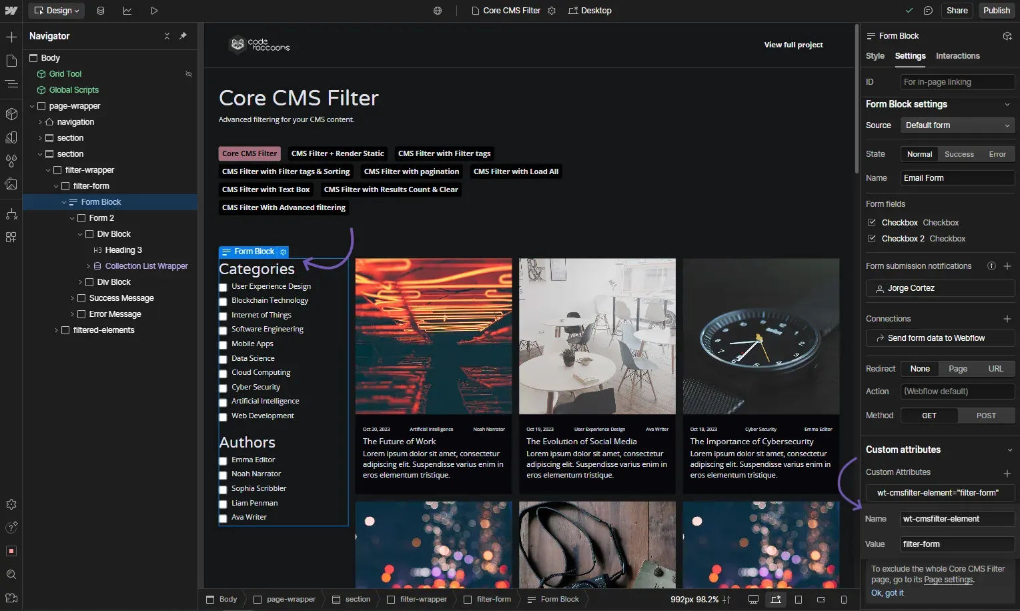1020x611 pixels.
Task: Select the tablet breakpoint icon
Action: click(x=799, y=600)
